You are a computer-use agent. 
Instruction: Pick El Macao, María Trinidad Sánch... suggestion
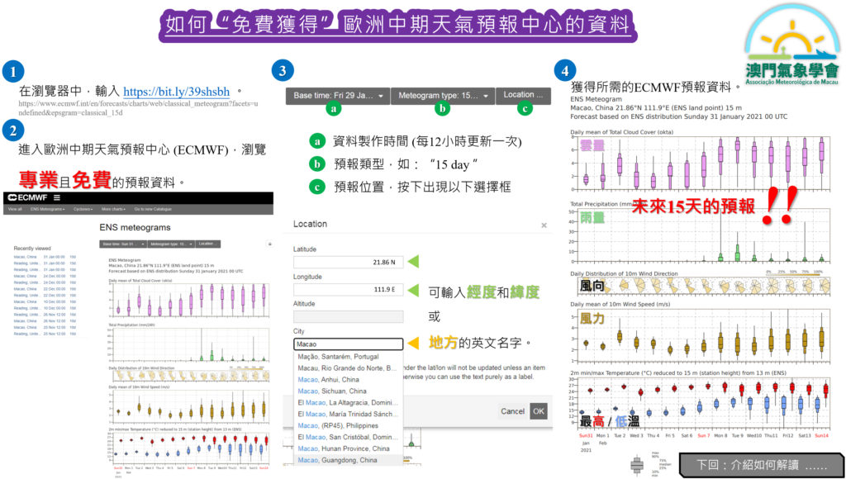[348, 415]
